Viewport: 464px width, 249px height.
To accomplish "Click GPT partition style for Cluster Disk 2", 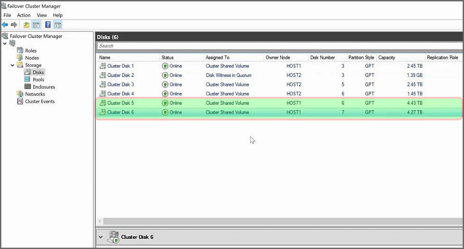I will 370,75.
